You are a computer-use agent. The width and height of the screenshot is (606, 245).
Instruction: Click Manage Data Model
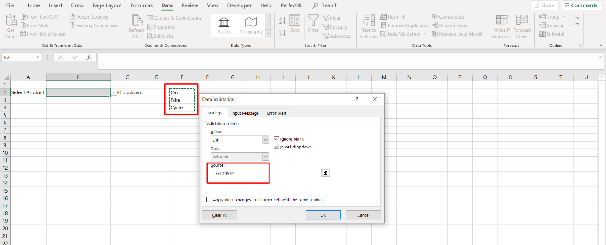457,34
